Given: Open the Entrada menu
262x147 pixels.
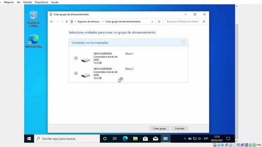Looking at the screenshot, I should pos(27,2).
